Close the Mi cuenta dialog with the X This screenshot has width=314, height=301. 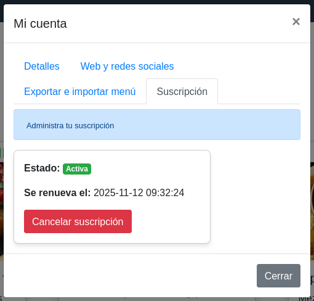296,22
